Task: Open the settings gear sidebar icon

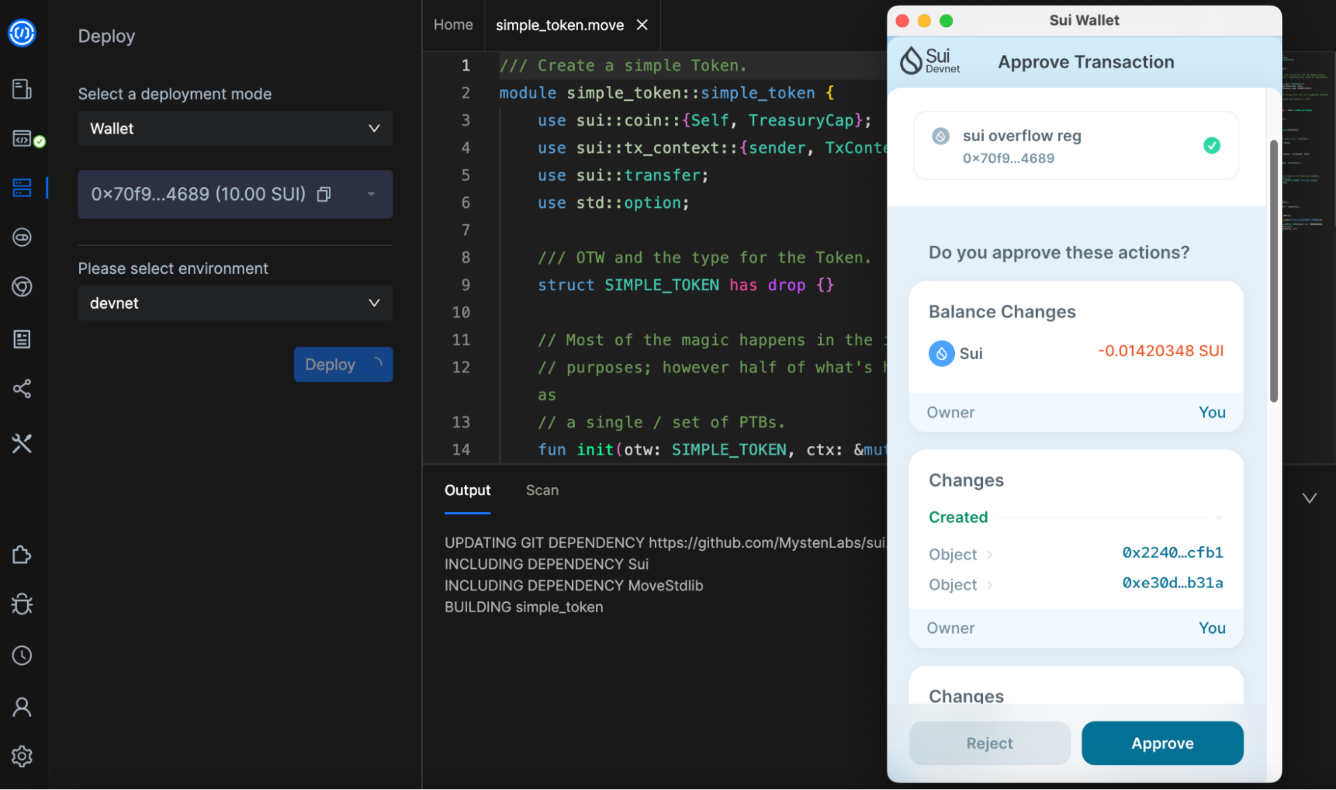Action: tap(22, 757)
